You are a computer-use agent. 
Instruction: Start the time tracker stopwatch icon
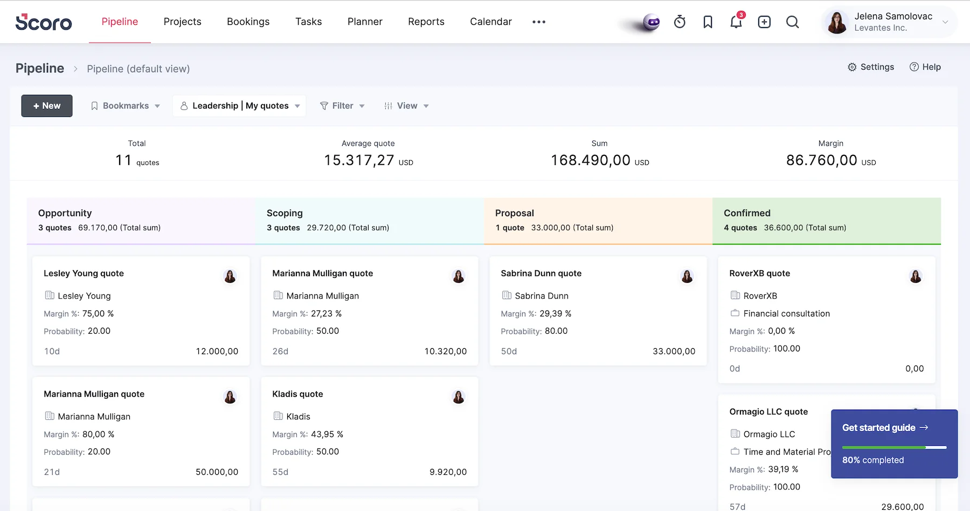point(680,22)
